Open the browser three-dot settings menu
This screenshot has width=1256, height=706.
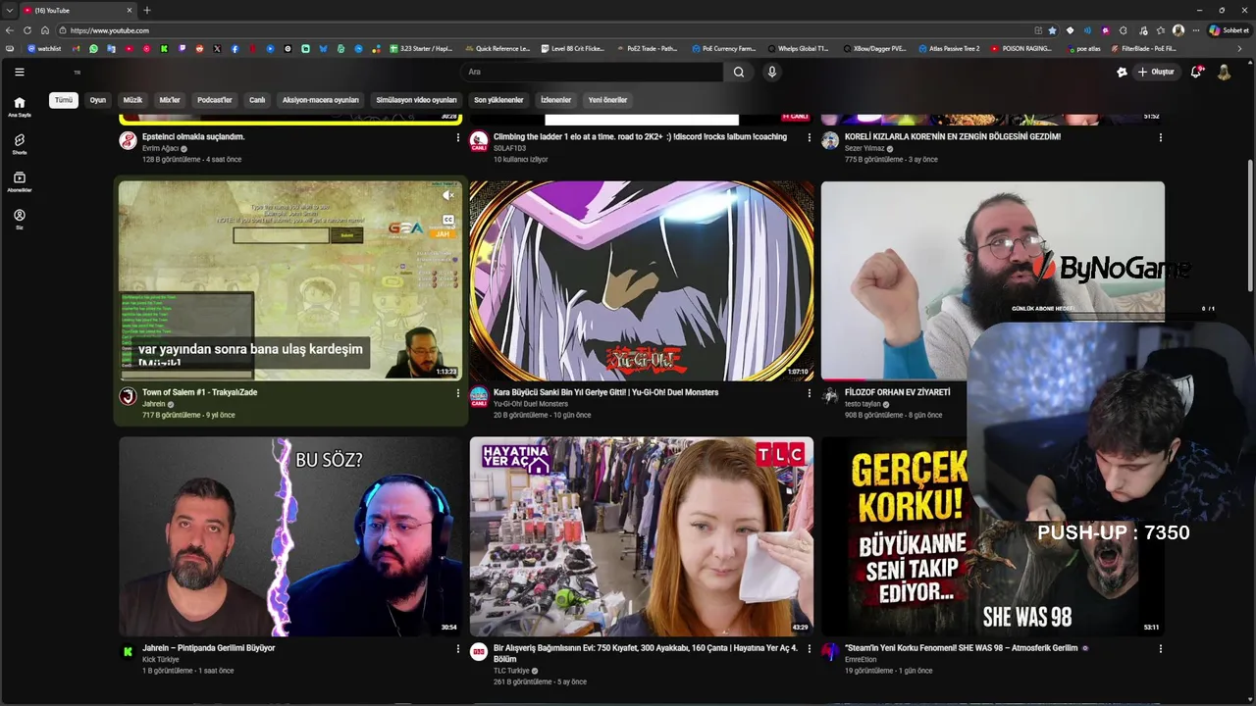tap(1196, 30)
